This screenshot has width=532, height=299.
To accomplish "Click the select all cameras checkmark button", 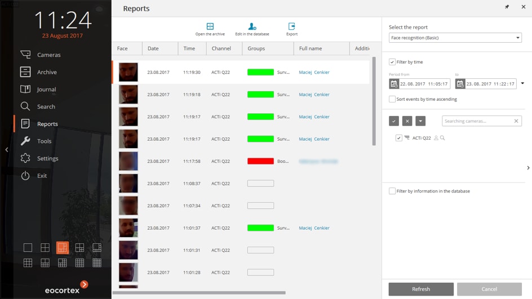I will click(394, 121).
